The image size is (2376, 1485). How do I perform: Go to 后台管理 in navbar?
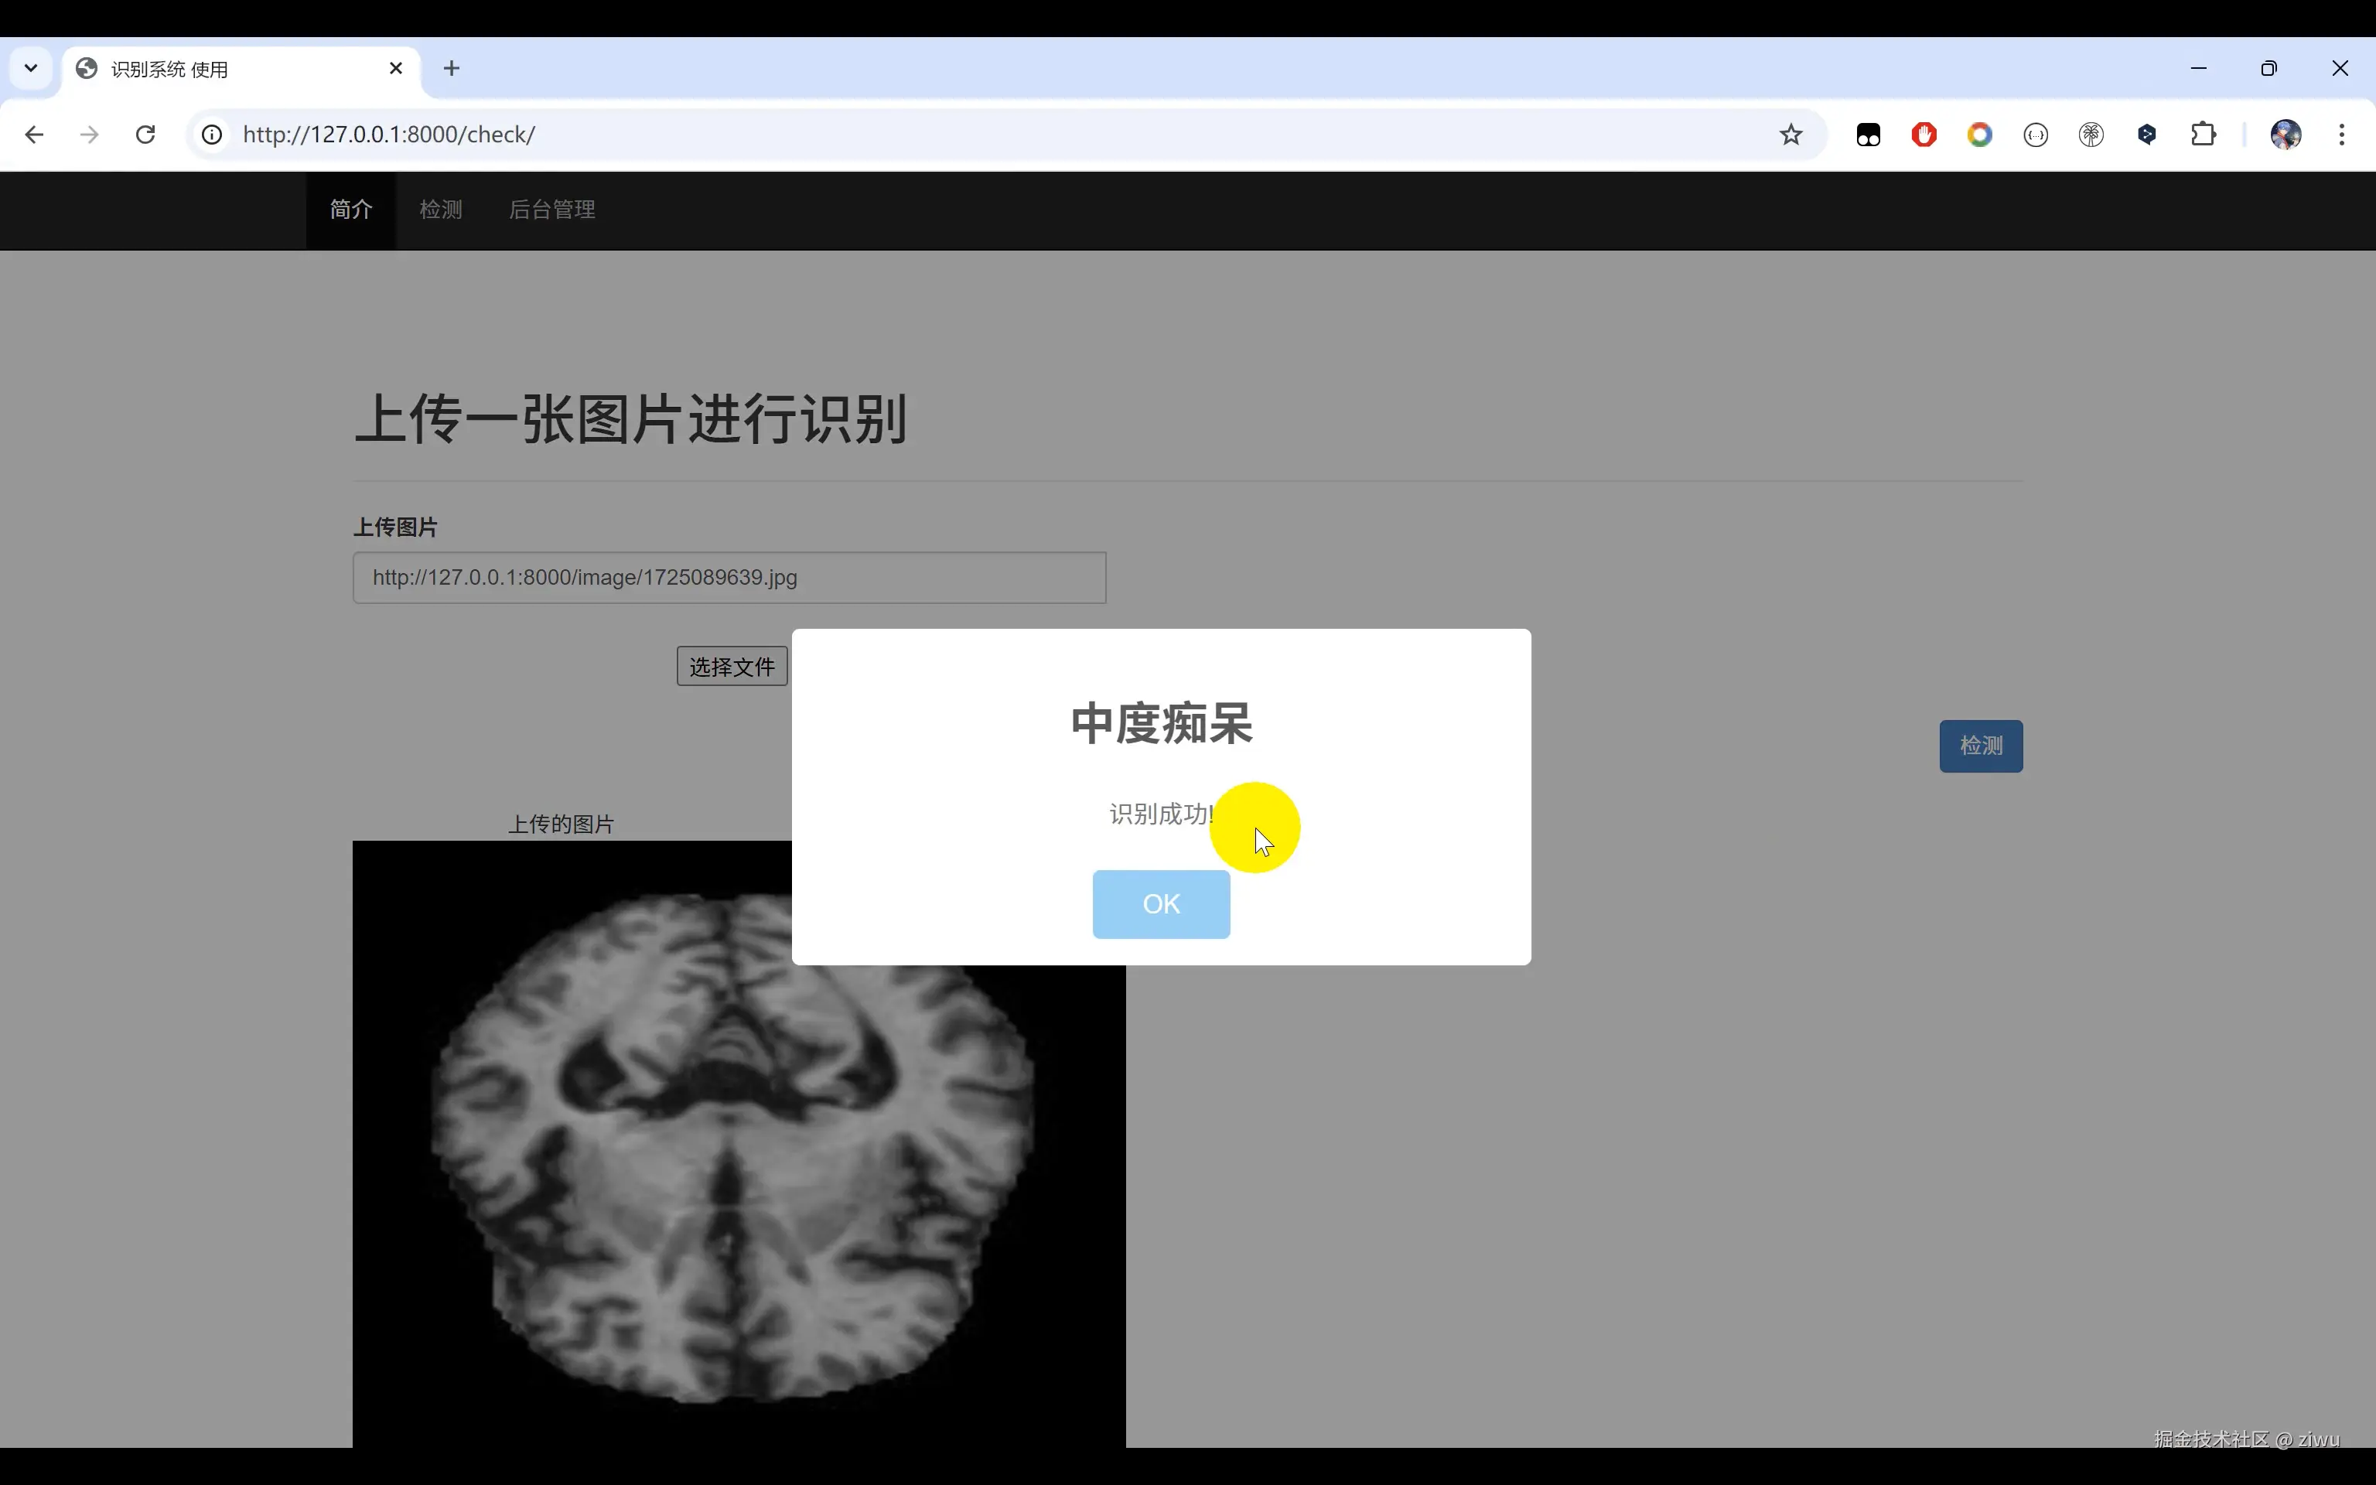pyautogui.click(x=551, y=210)
